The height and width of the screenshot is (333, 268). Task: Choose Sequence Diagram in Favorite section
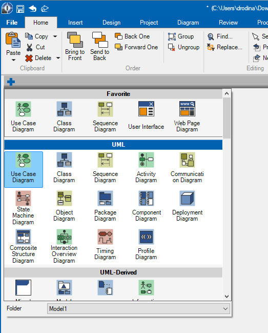[x=105, y=117]
